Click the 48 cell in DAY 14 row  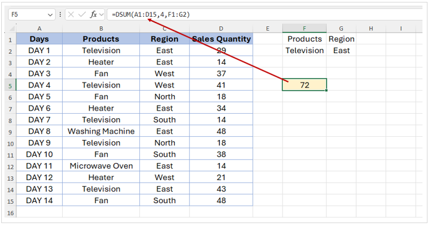click(221, 201)
